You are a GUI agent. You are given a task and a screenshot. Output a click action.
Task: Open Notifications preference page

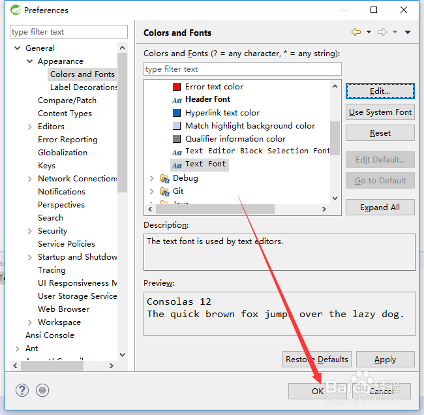[x=61, y=192]
